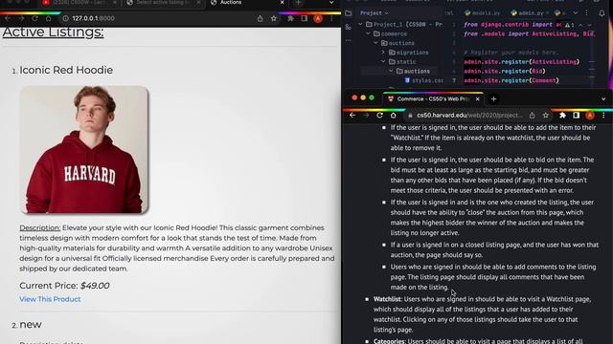Go forward in the CS50 browser window
This screenshot has width=613, height=344.
pos(366,116)
